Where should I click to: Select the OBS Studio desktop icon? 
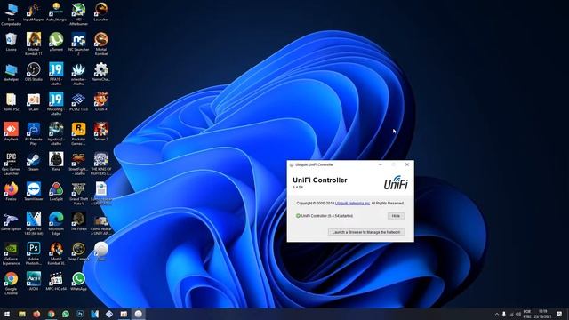(x=34, y=71)
